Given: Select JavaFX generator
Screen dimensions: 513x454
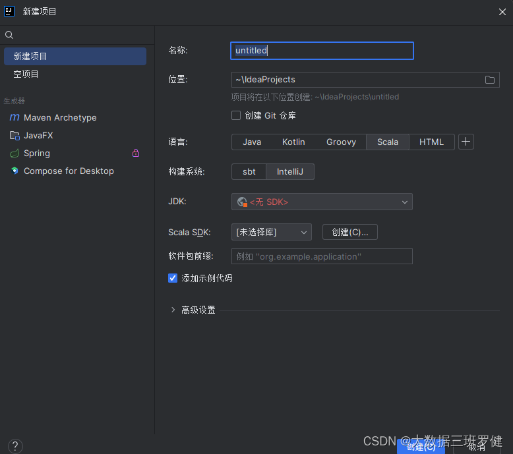Looking at the screenshot, I should [75, 135].
